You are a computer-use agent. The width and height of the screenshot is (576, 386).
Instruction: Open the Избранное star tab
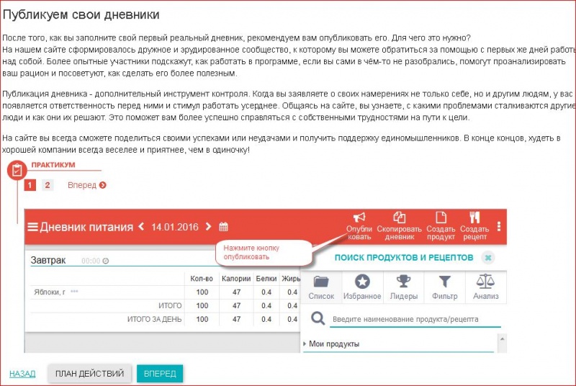tap(362, 287)
